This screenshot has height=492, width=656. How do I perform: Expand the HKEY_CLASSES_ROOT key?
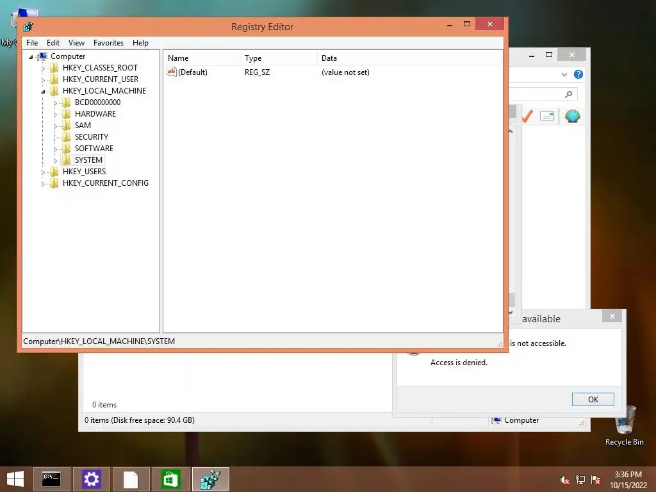pyautogui.click(x=43, y=68)
